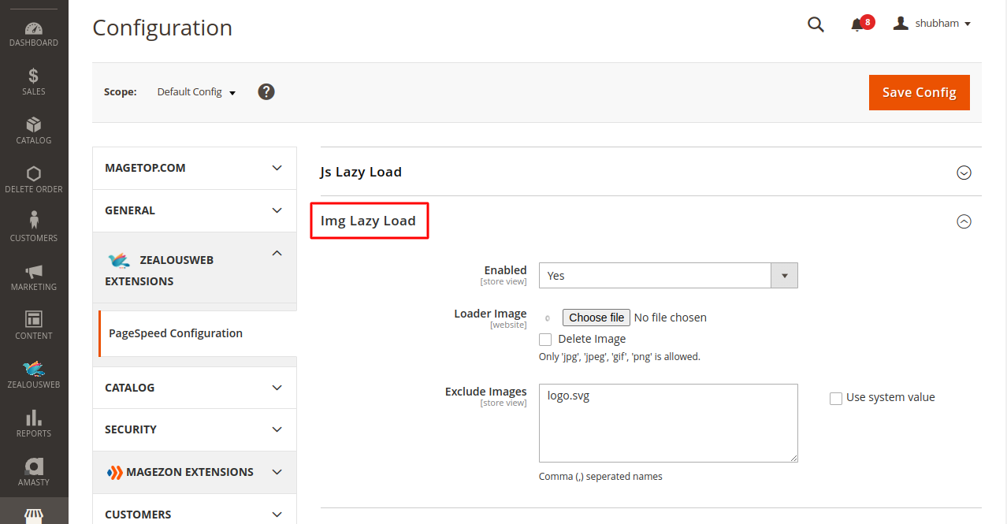Click the Save Config button

point(919,93)
